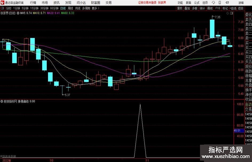Click the 张家界 stock name in the title bar
The image size is (252, 162).
click(x=162, y=3)
